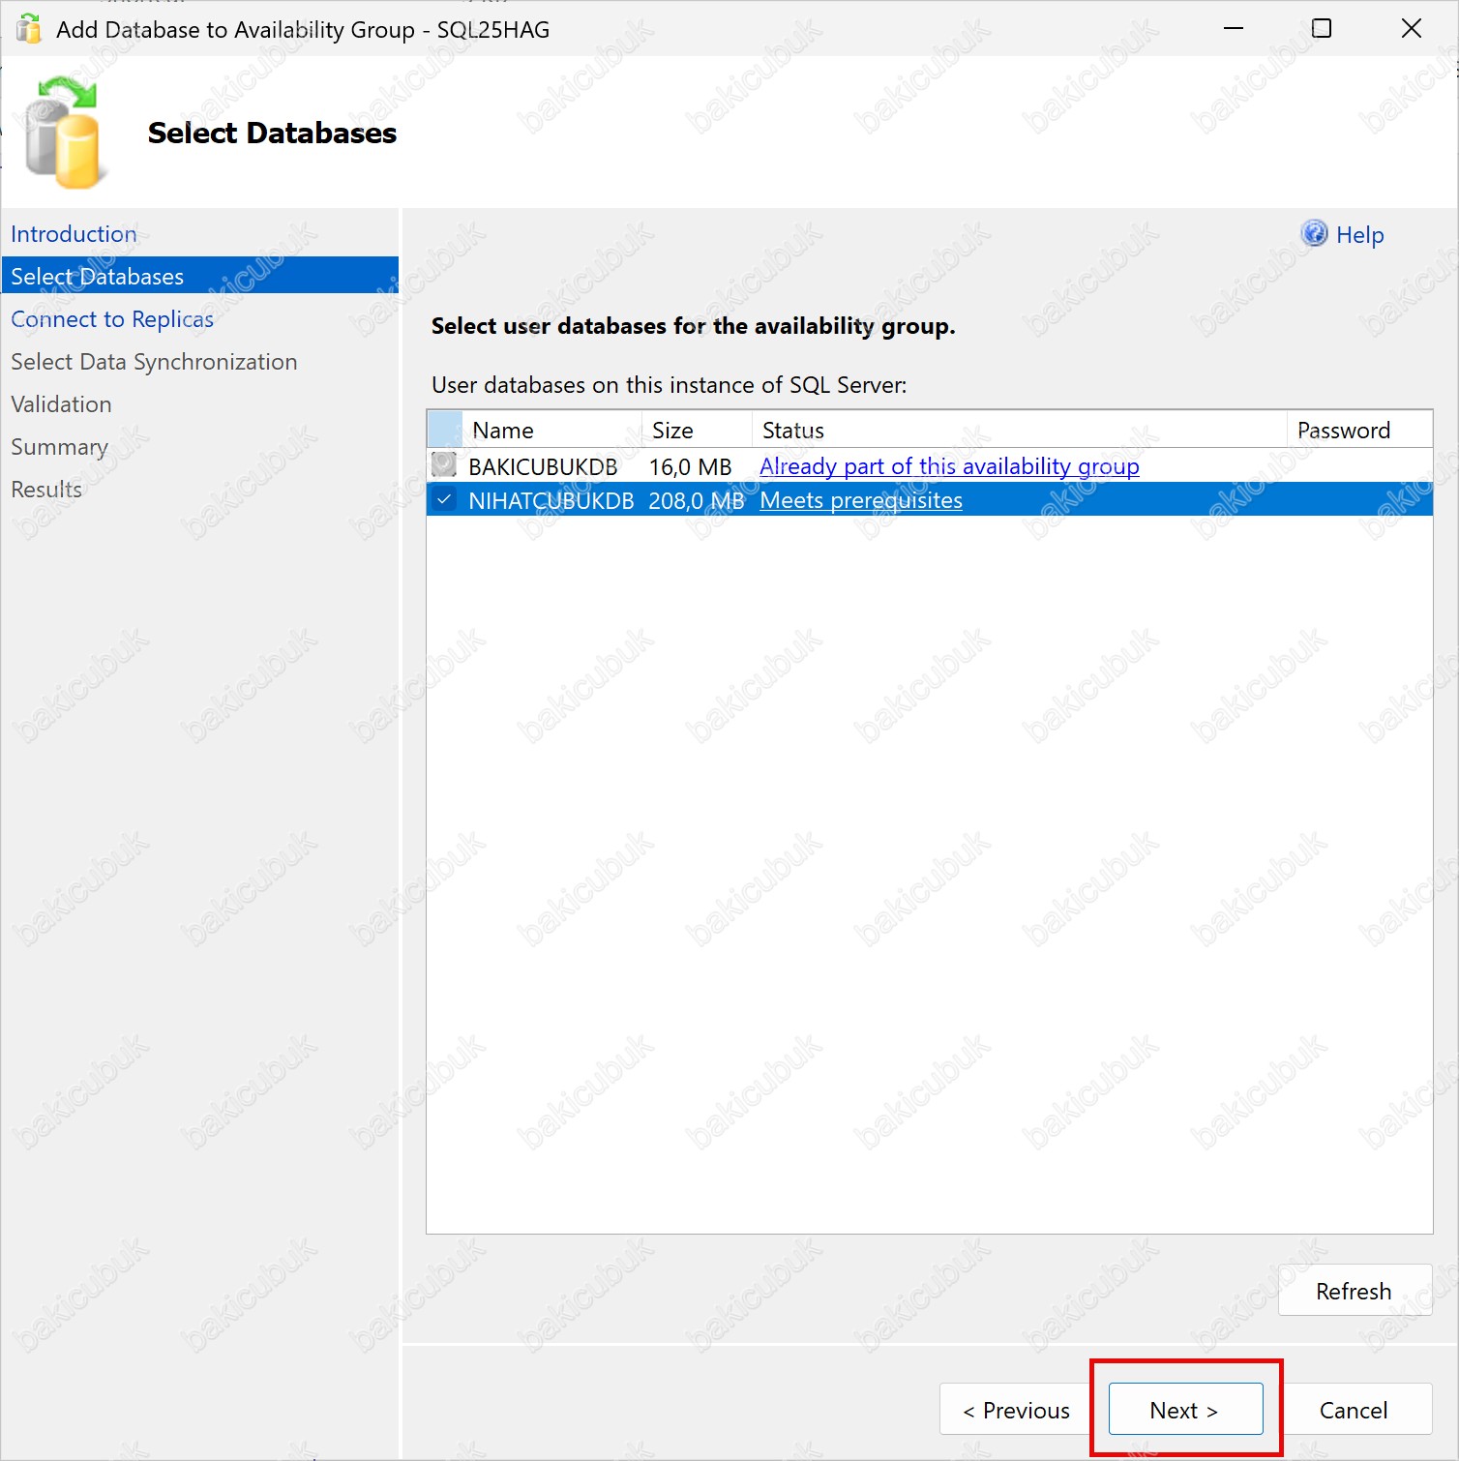Image resolution: width=1459 pixels, height=1461 pixels.
Task: Click the database wizard icon beside heading
Action: point(63,134)
